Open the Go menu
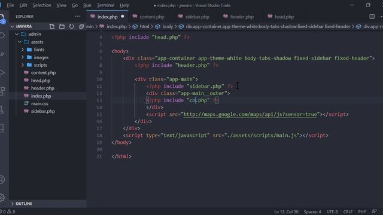The width and height of the screenshot is (383, 215). tap(75, 5)
